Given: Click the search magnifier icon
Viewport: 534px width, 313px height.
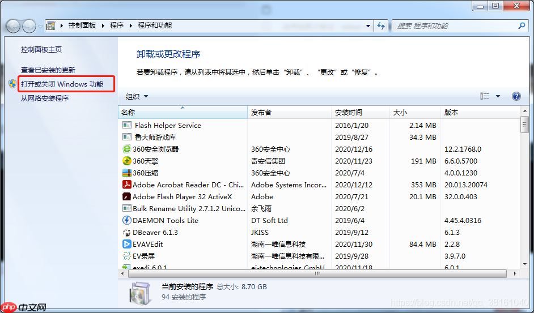Looking at the screenshot, I should 522,25.
